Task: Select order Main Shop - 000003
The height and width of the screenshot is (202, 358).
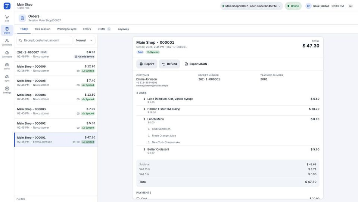Action: point(56,111)
